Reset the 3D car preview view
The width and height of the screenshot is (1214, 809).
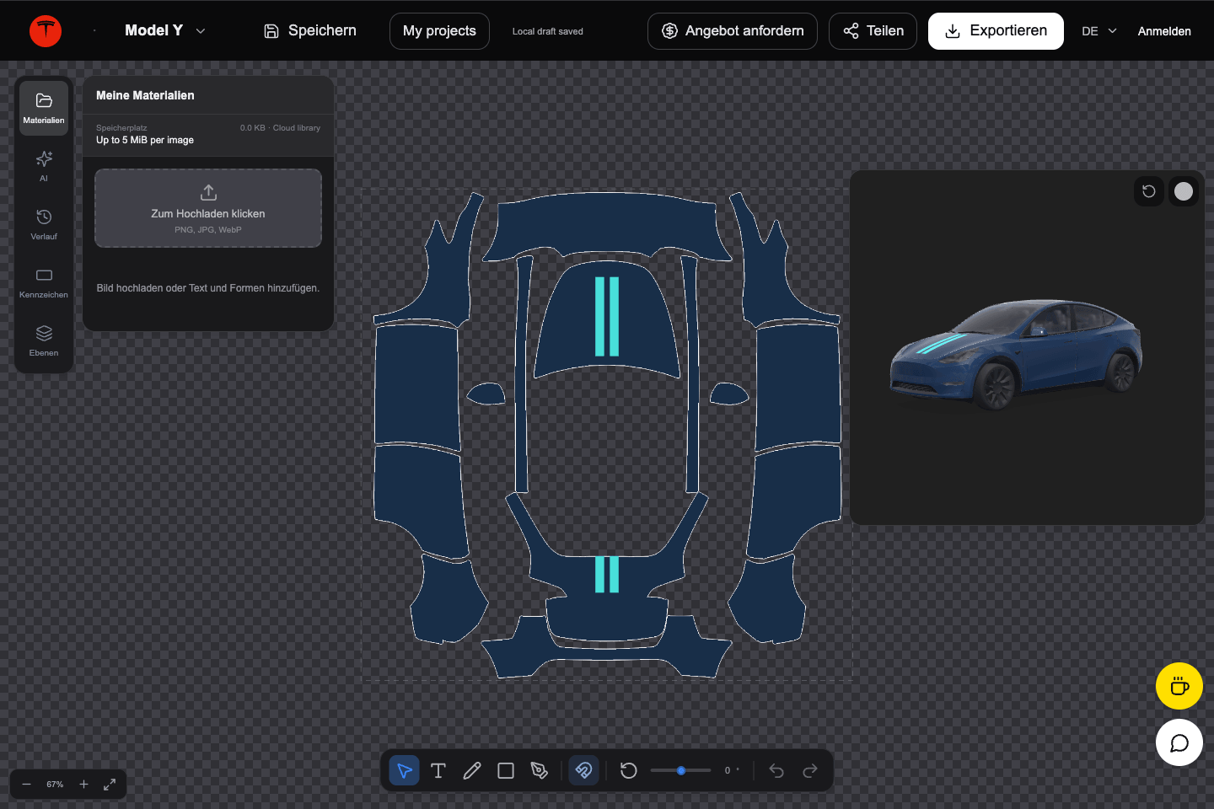(x=1149, y=191)
